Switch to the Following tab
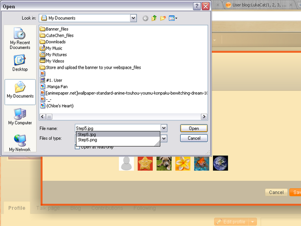Screen dimensions: 301x226 point(144,208)
